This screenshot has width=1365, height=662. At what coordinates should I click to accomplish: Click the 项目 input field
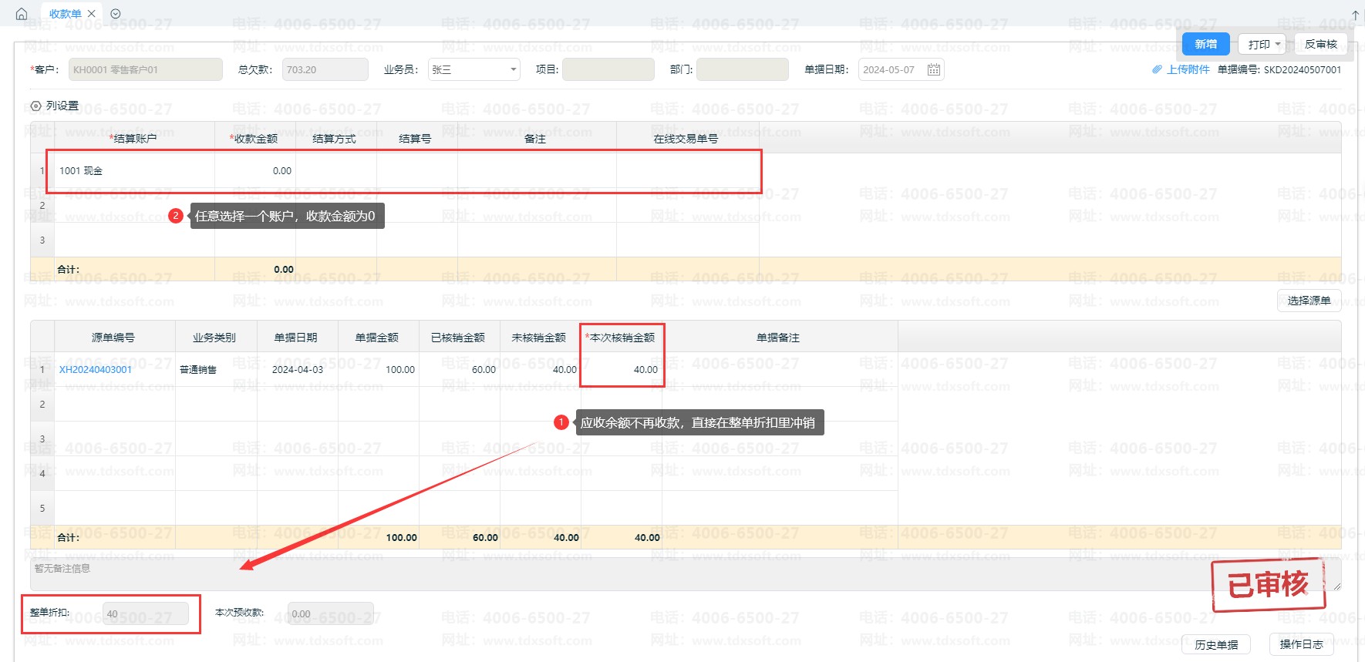[x=608, y=70]
